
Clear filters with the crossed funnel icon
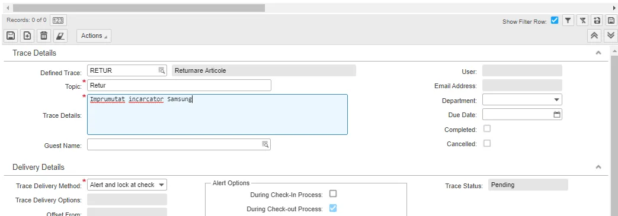pos(582,21)
